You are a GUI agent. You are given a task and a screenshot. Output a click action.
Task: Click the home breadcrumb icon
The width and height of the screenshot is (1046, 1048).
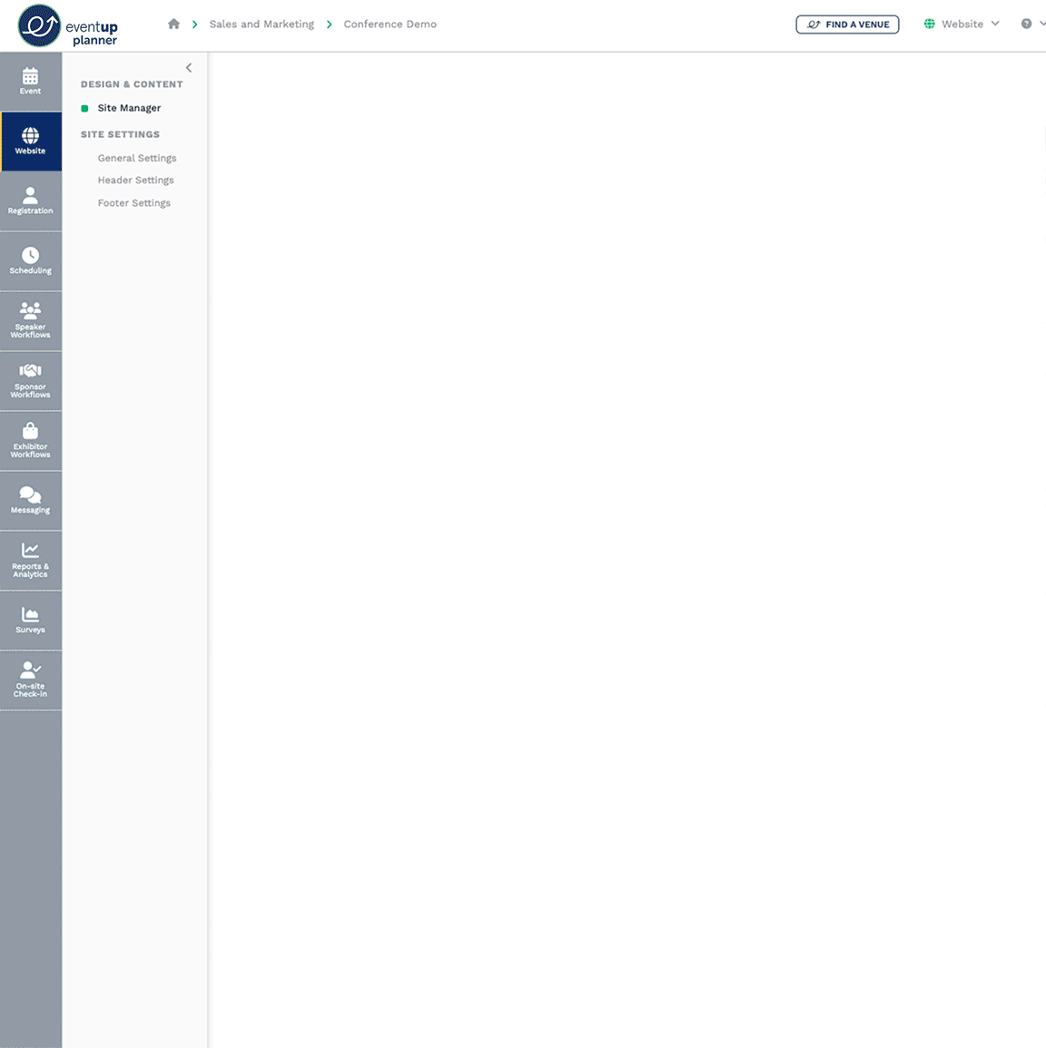173,24
